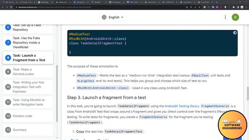Screen dimensions: 249x140
Task: Click the @RunWith(AndroidJUnit4::class) inline code
Action: pos(103,88)
